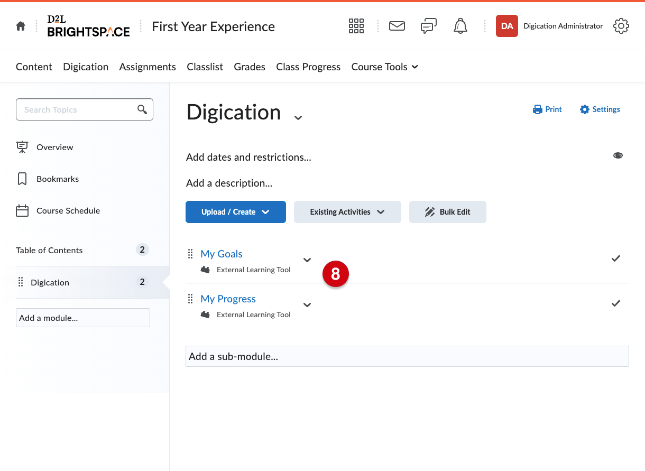
Task: Open the My Progress link
Action: pos(228,299)
